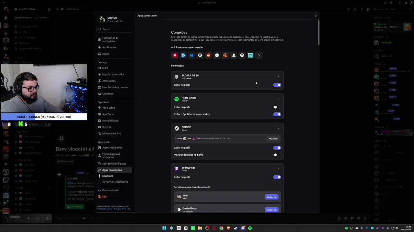Add the Battle.net connection
Image resolution: width=414 pixels, height=232 pixels.
click(183, 55)
